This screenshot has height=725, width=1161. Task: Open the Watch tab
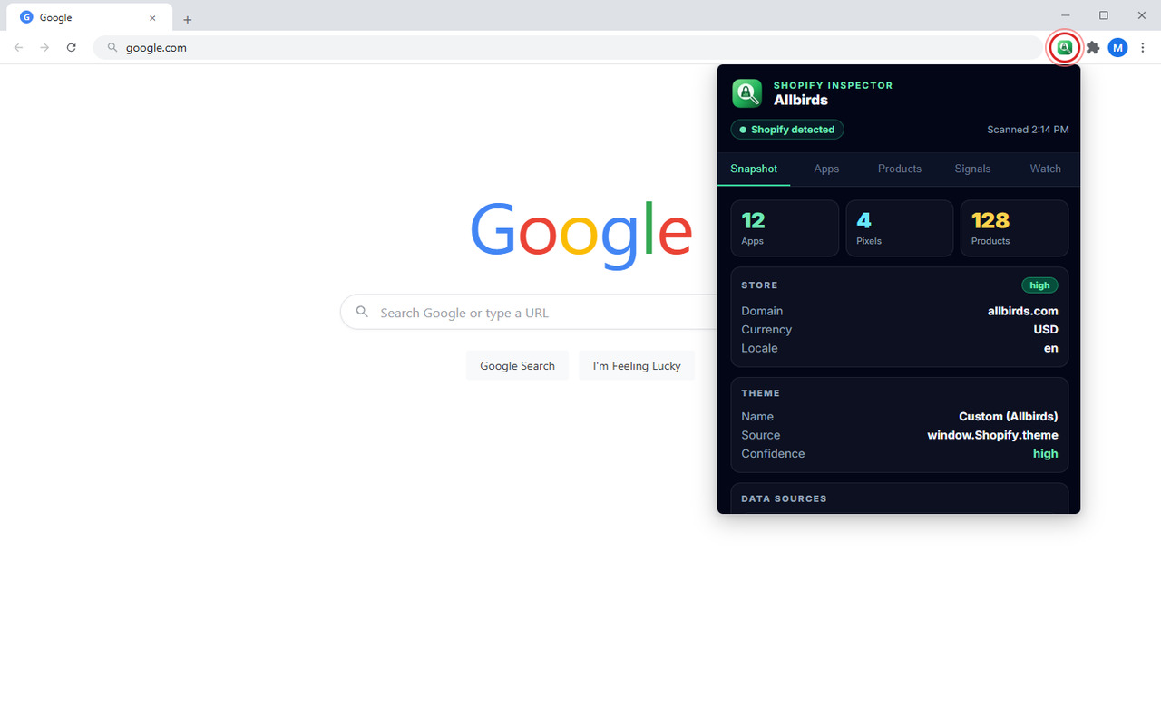click(x=1045, y=169)
